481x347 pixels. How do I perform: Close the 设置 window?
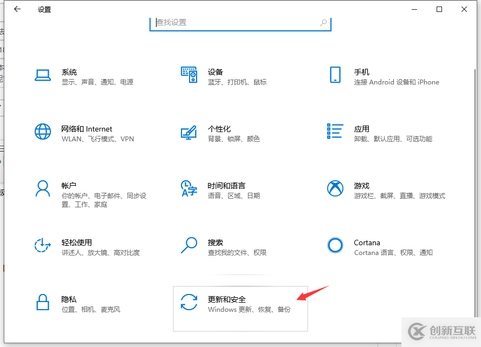pyautogui.click(x=464, y=9)
